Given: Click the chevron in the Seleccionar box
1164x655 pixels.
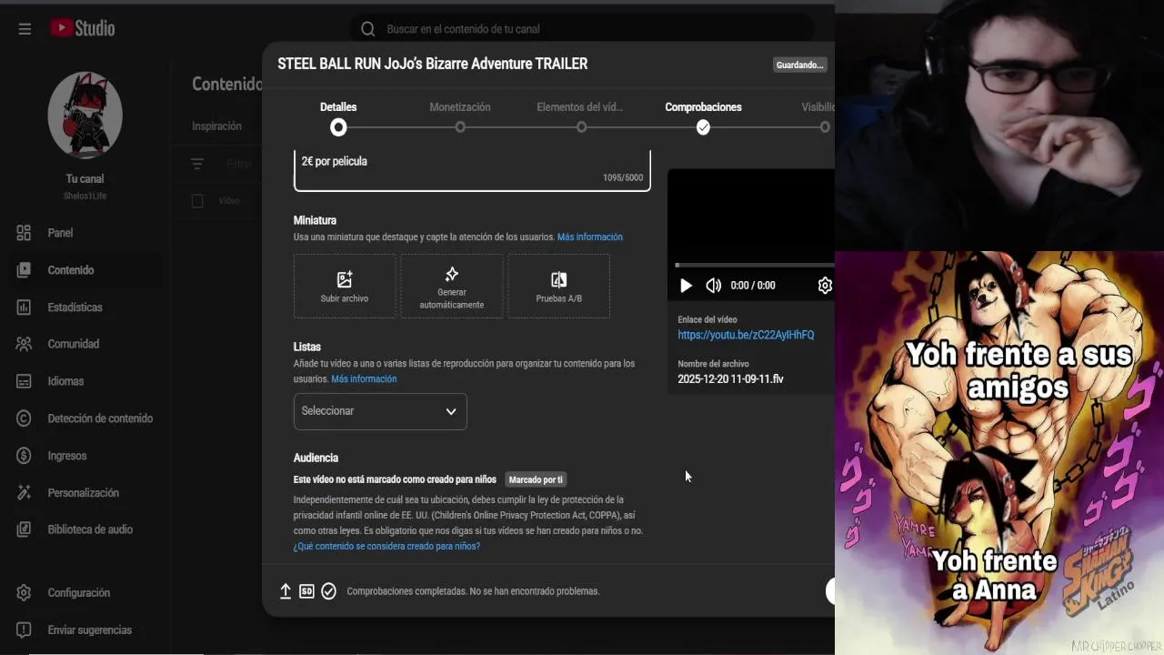Looking at the screenshot, I should click(450, 411).
